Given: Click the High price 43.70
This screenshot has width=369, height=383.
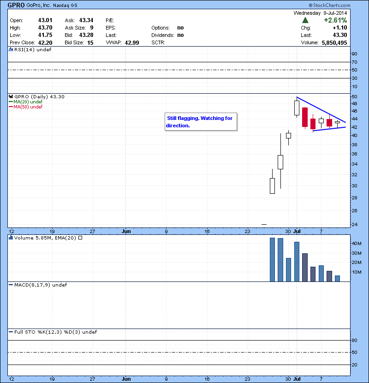Looking at the screenshot, I should pyautogui.click(x=45, y=28).
